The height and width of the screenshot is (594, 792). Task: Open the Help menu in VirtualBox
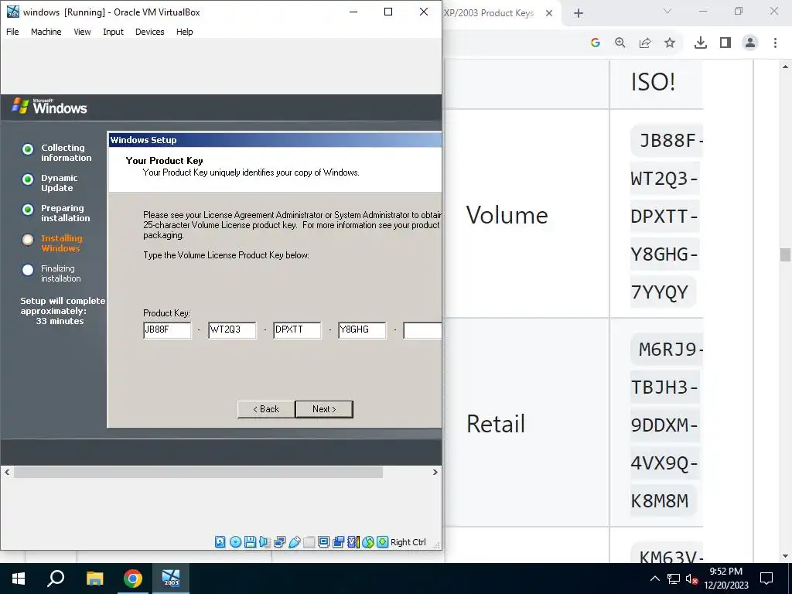(x=184, y=32)
